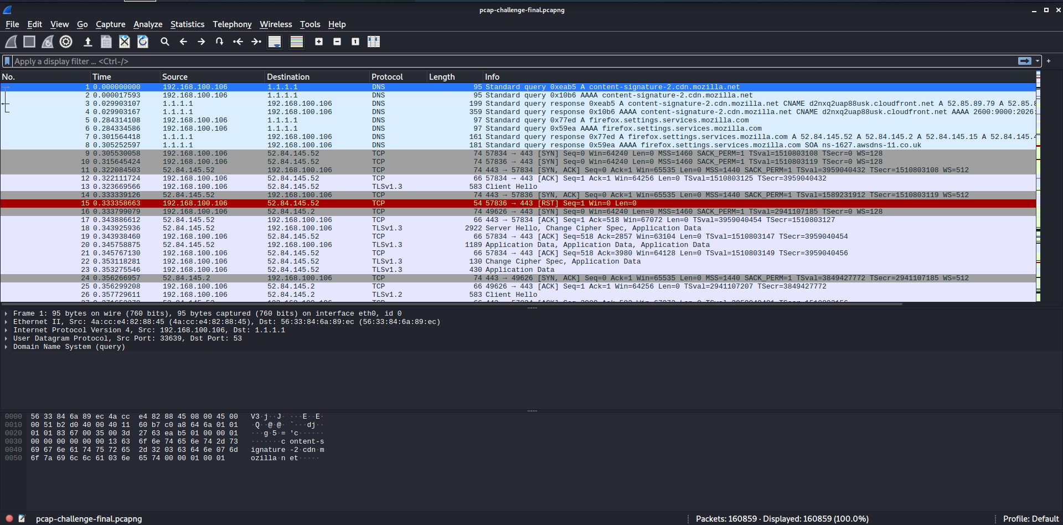Go forward in packet history

click(x=202, y=42)
